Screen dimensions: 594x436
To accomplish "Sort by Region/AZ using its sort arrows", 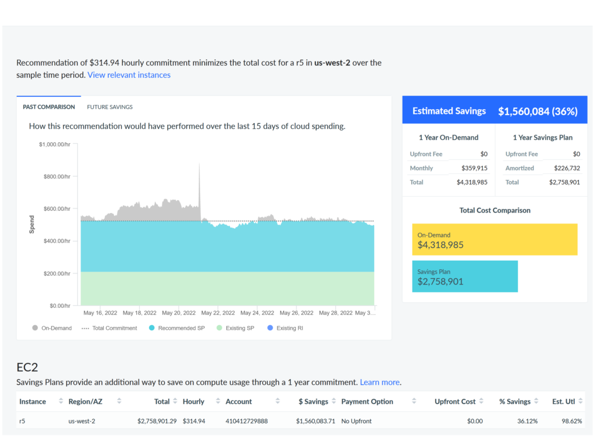I will (119, 401).
